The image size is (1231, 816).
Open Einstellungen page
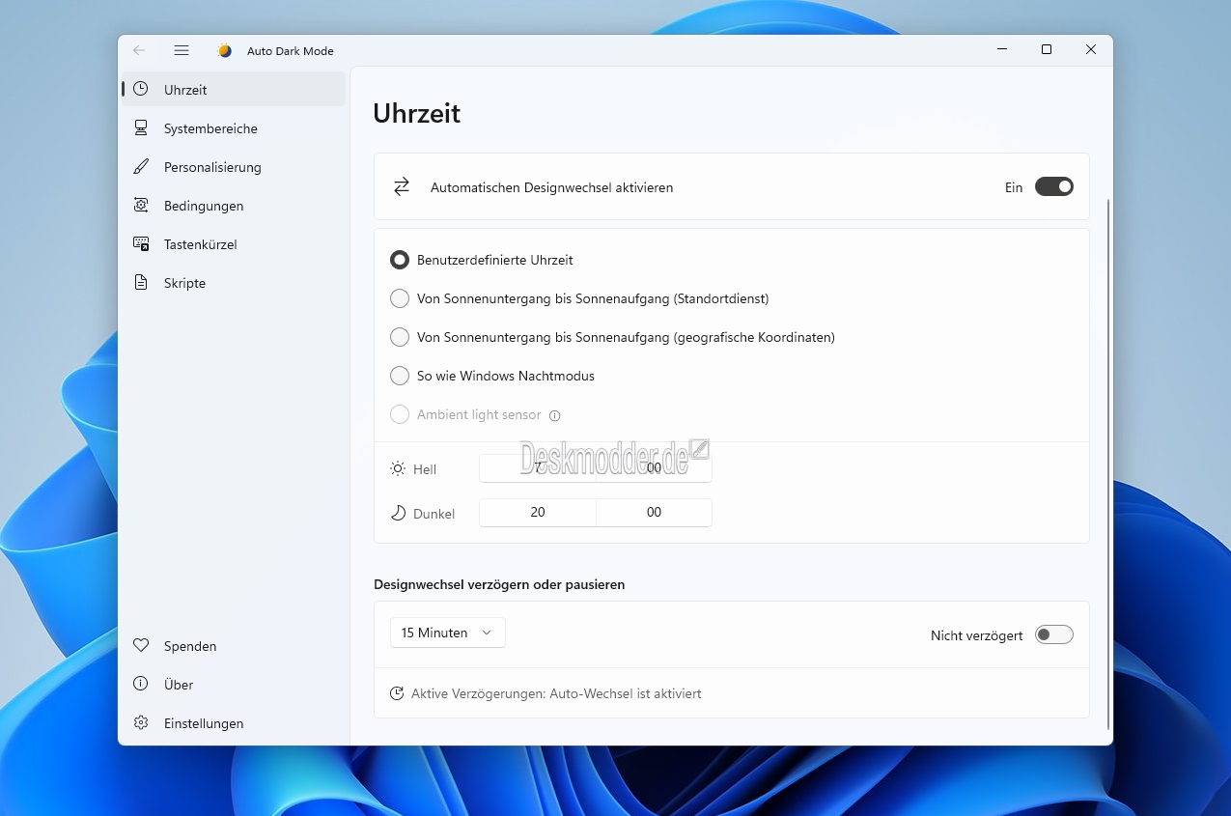click(234, 722)
